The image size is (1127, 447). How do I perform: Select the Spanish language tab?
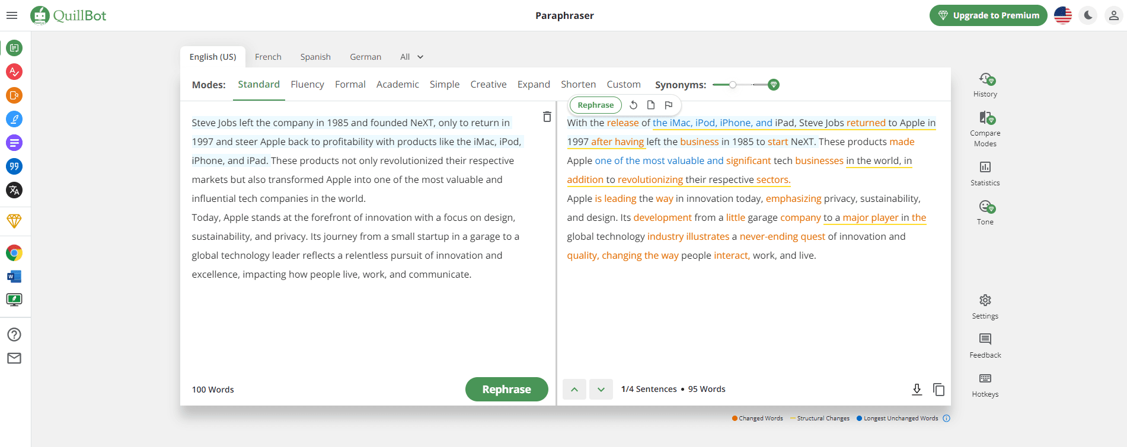pyautogui.click(x=315, y=57)
